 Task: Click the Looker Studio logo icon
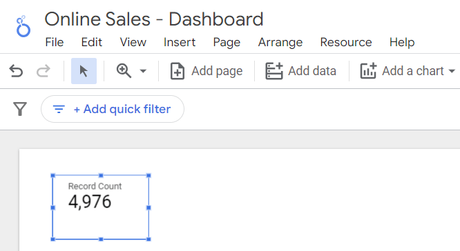point(23,27)
